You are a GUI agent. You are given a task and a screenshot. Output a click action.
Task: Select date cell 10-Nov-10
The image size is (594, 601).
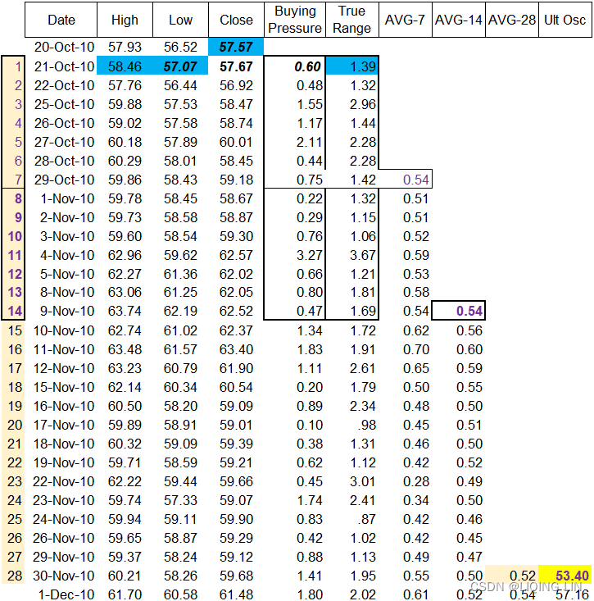click(x=64, y=330)
